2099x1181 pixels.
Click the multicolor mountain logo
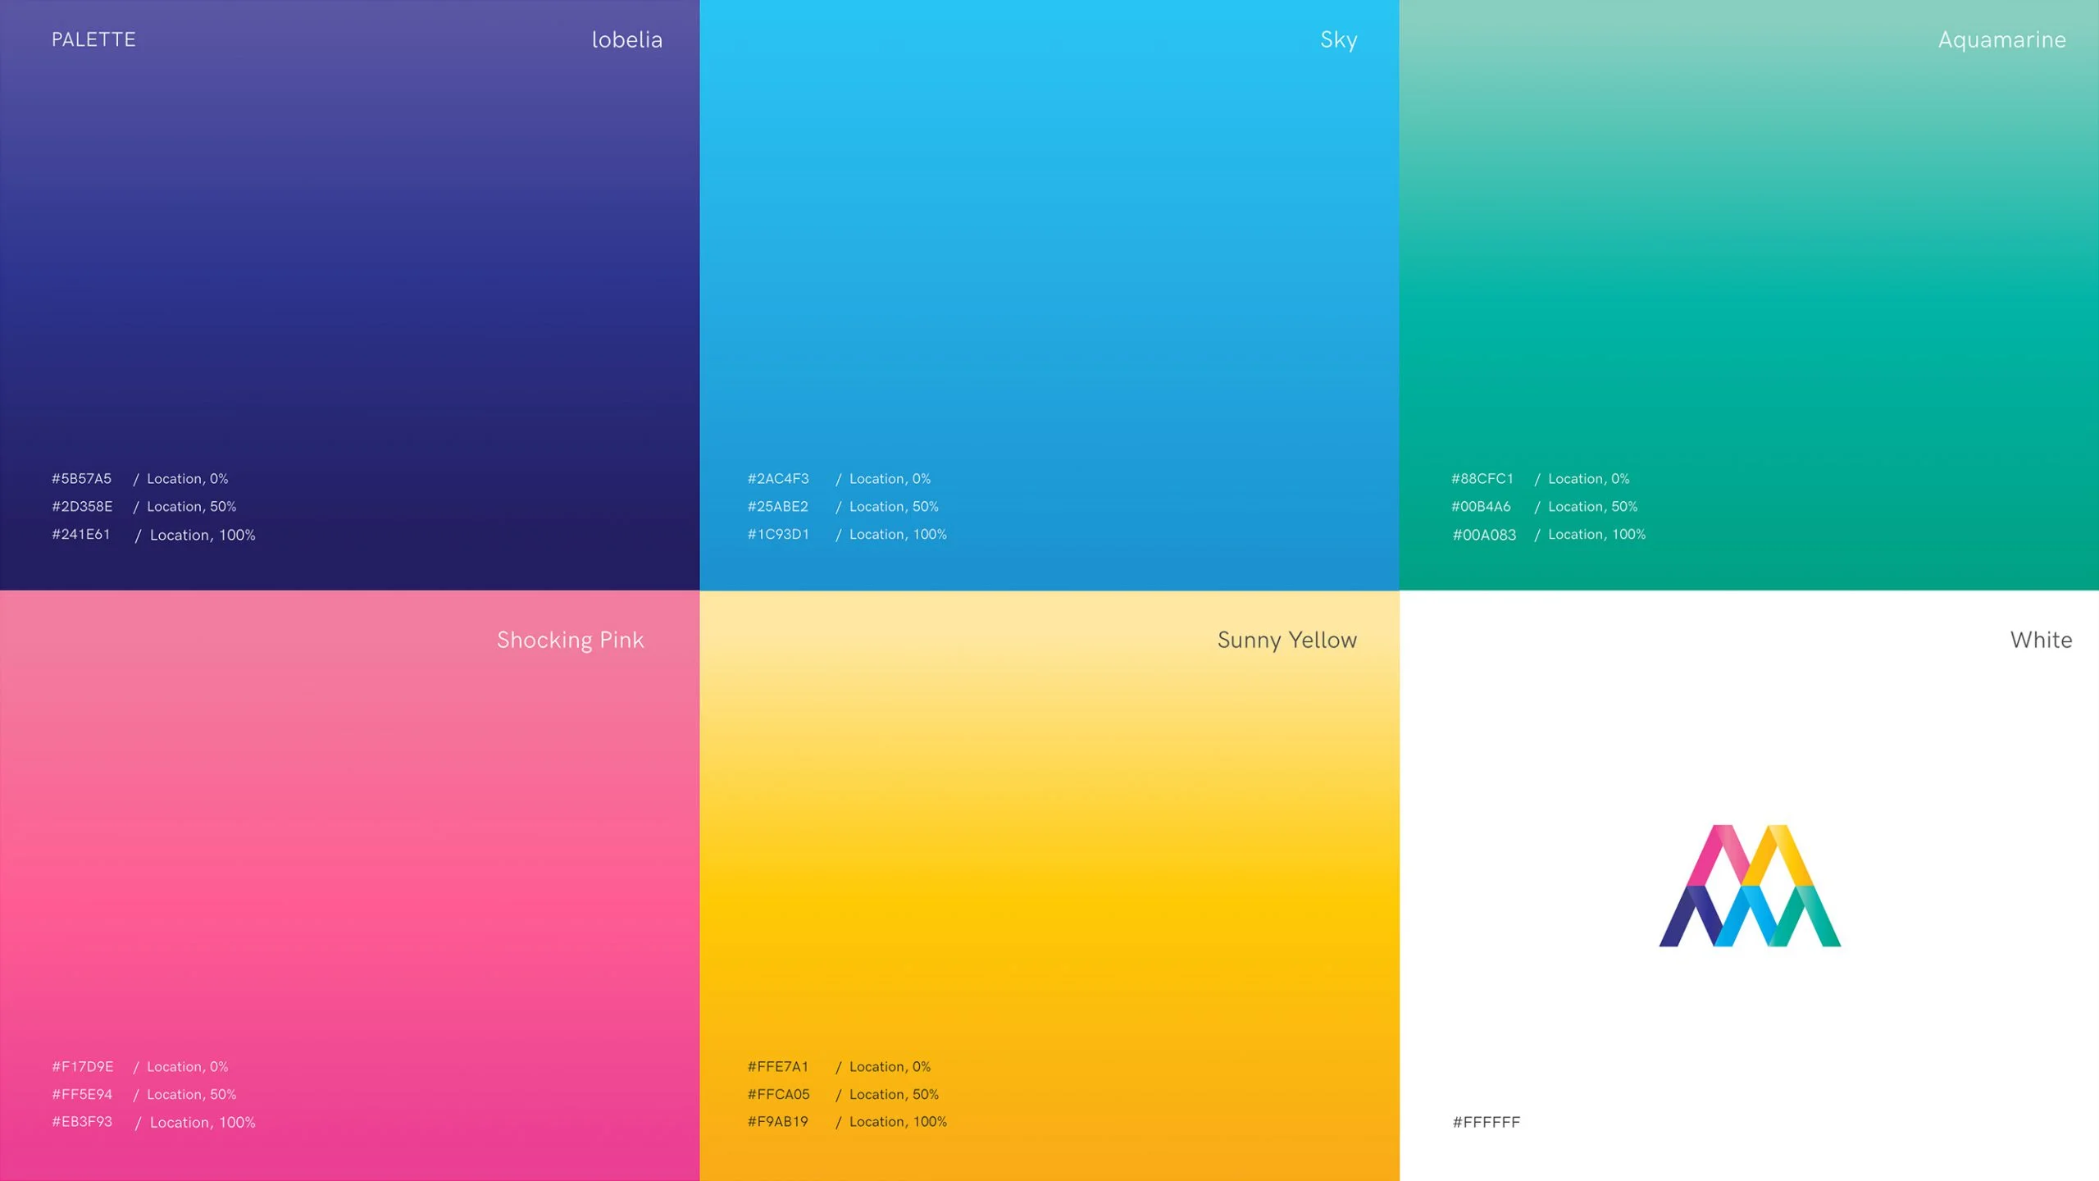[1750, 886]
